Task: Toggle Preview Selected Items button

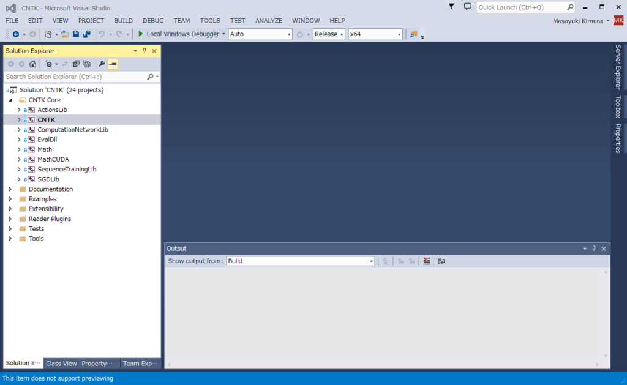Action: pos(113,64)
